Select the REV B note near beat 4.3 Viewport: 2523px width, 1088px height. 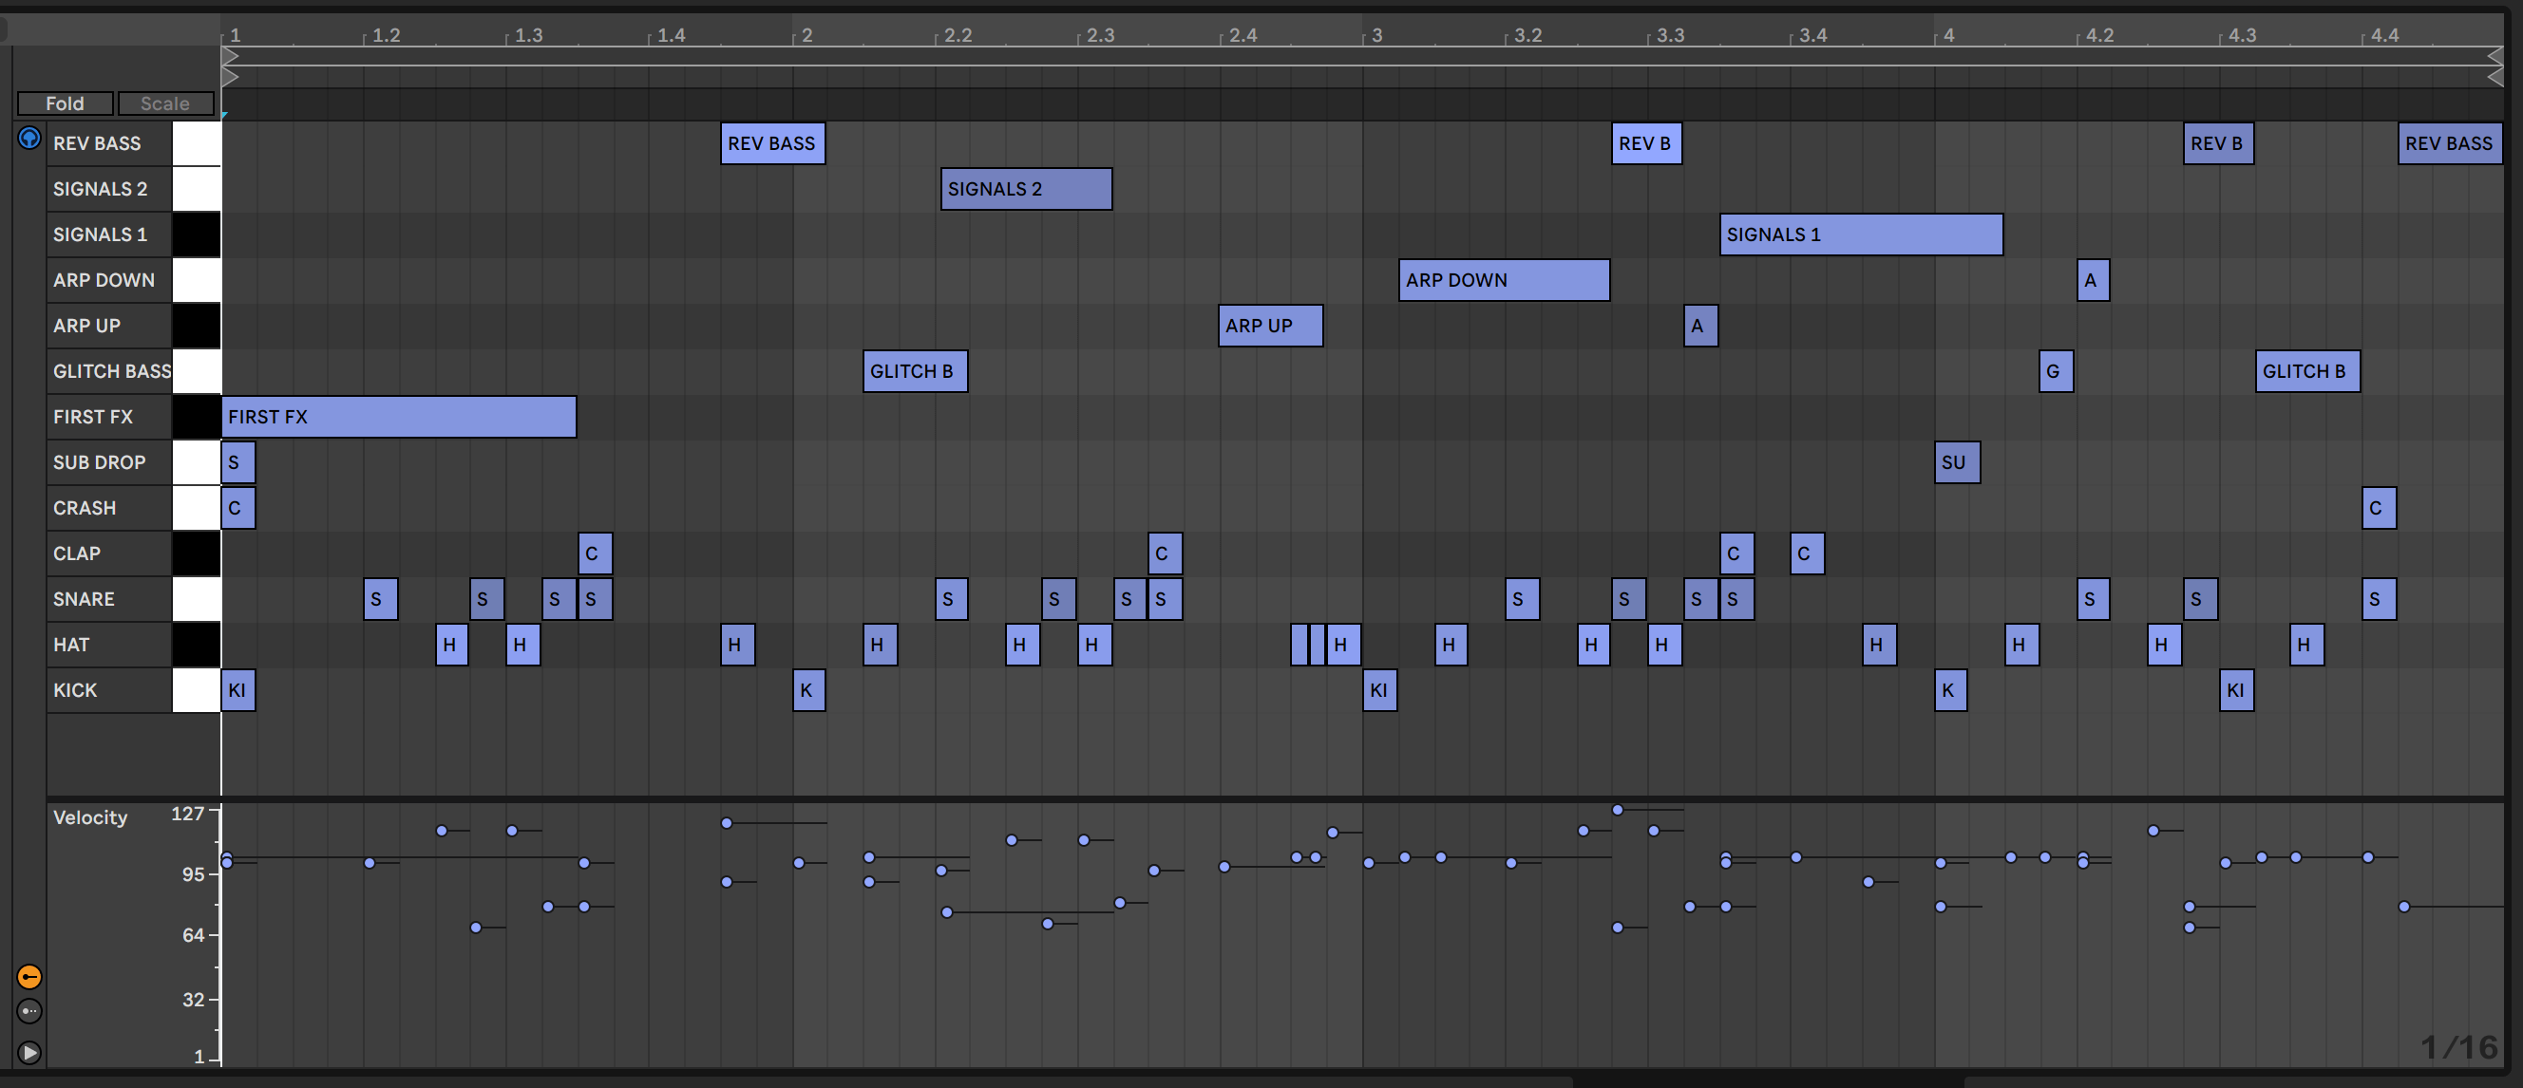2218,143
